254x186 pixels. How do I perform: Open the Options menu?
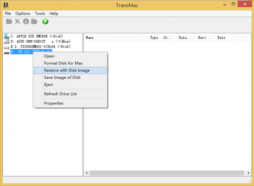[23, 14]
